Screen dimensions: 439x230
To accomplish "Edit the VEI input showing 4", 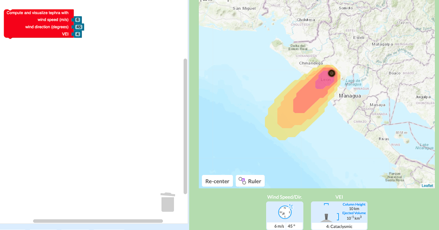I will 77,34.
